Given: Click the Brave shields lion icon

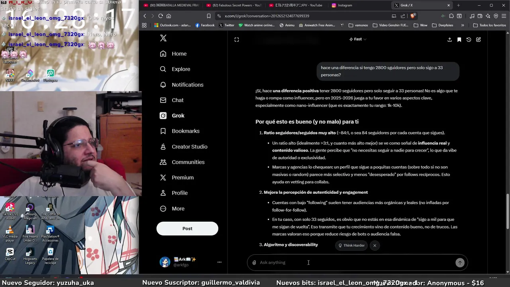Looking at the screenshot, I should (x=413, y=16).
